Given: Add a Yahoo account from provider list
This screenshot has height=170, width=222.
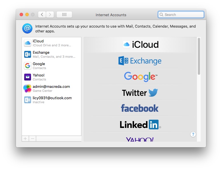Looking at the screenshot, I should click(x=140, y=137).
